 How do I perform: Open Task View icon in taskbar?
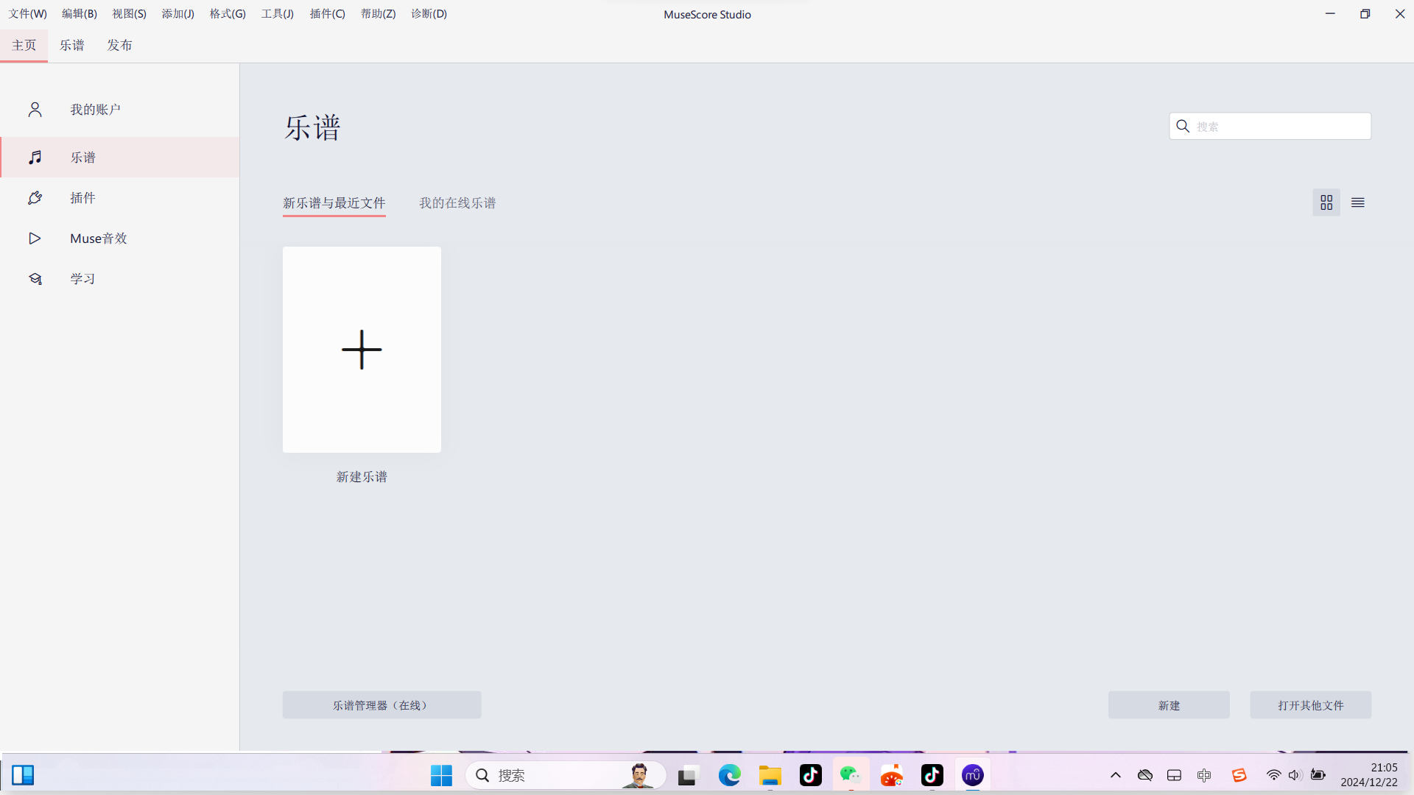tap(688, 775)
